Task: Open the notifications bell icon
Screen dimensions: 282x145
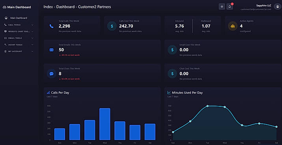Action: [x=230, y=7]
